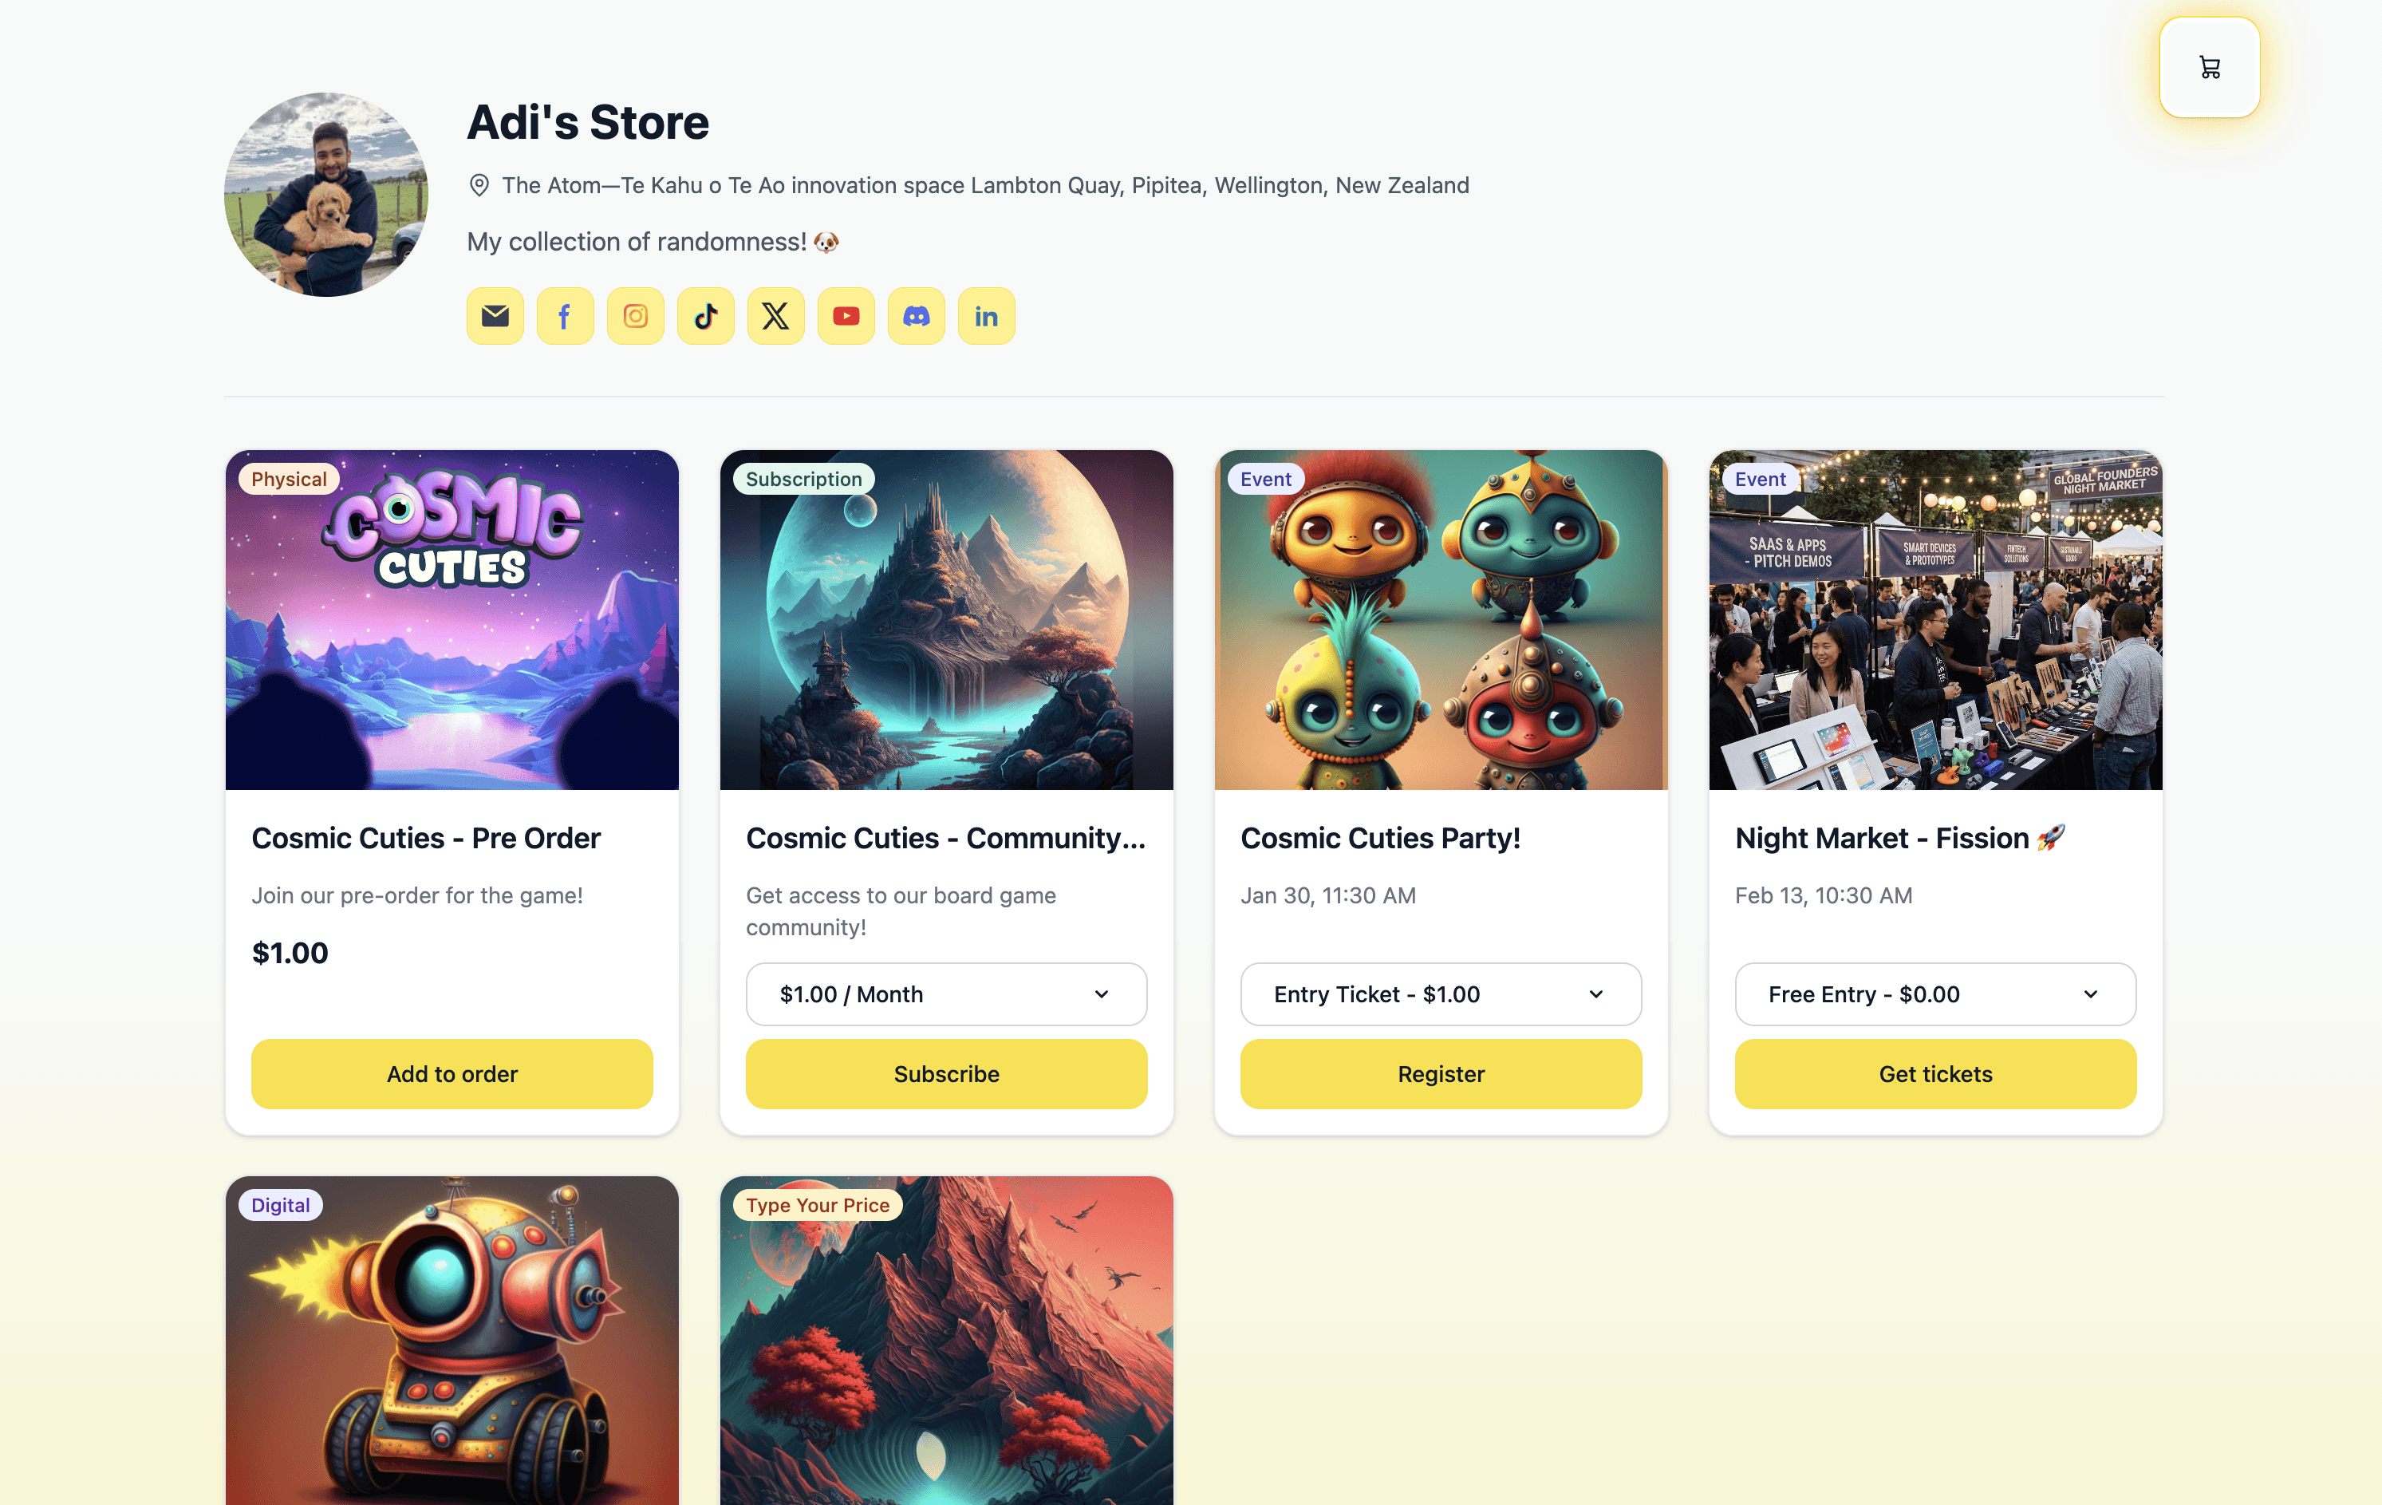Click the email envelope icon
Image resolution: width=2382 pixels, height=1505 pixels.
pos(495,316)
